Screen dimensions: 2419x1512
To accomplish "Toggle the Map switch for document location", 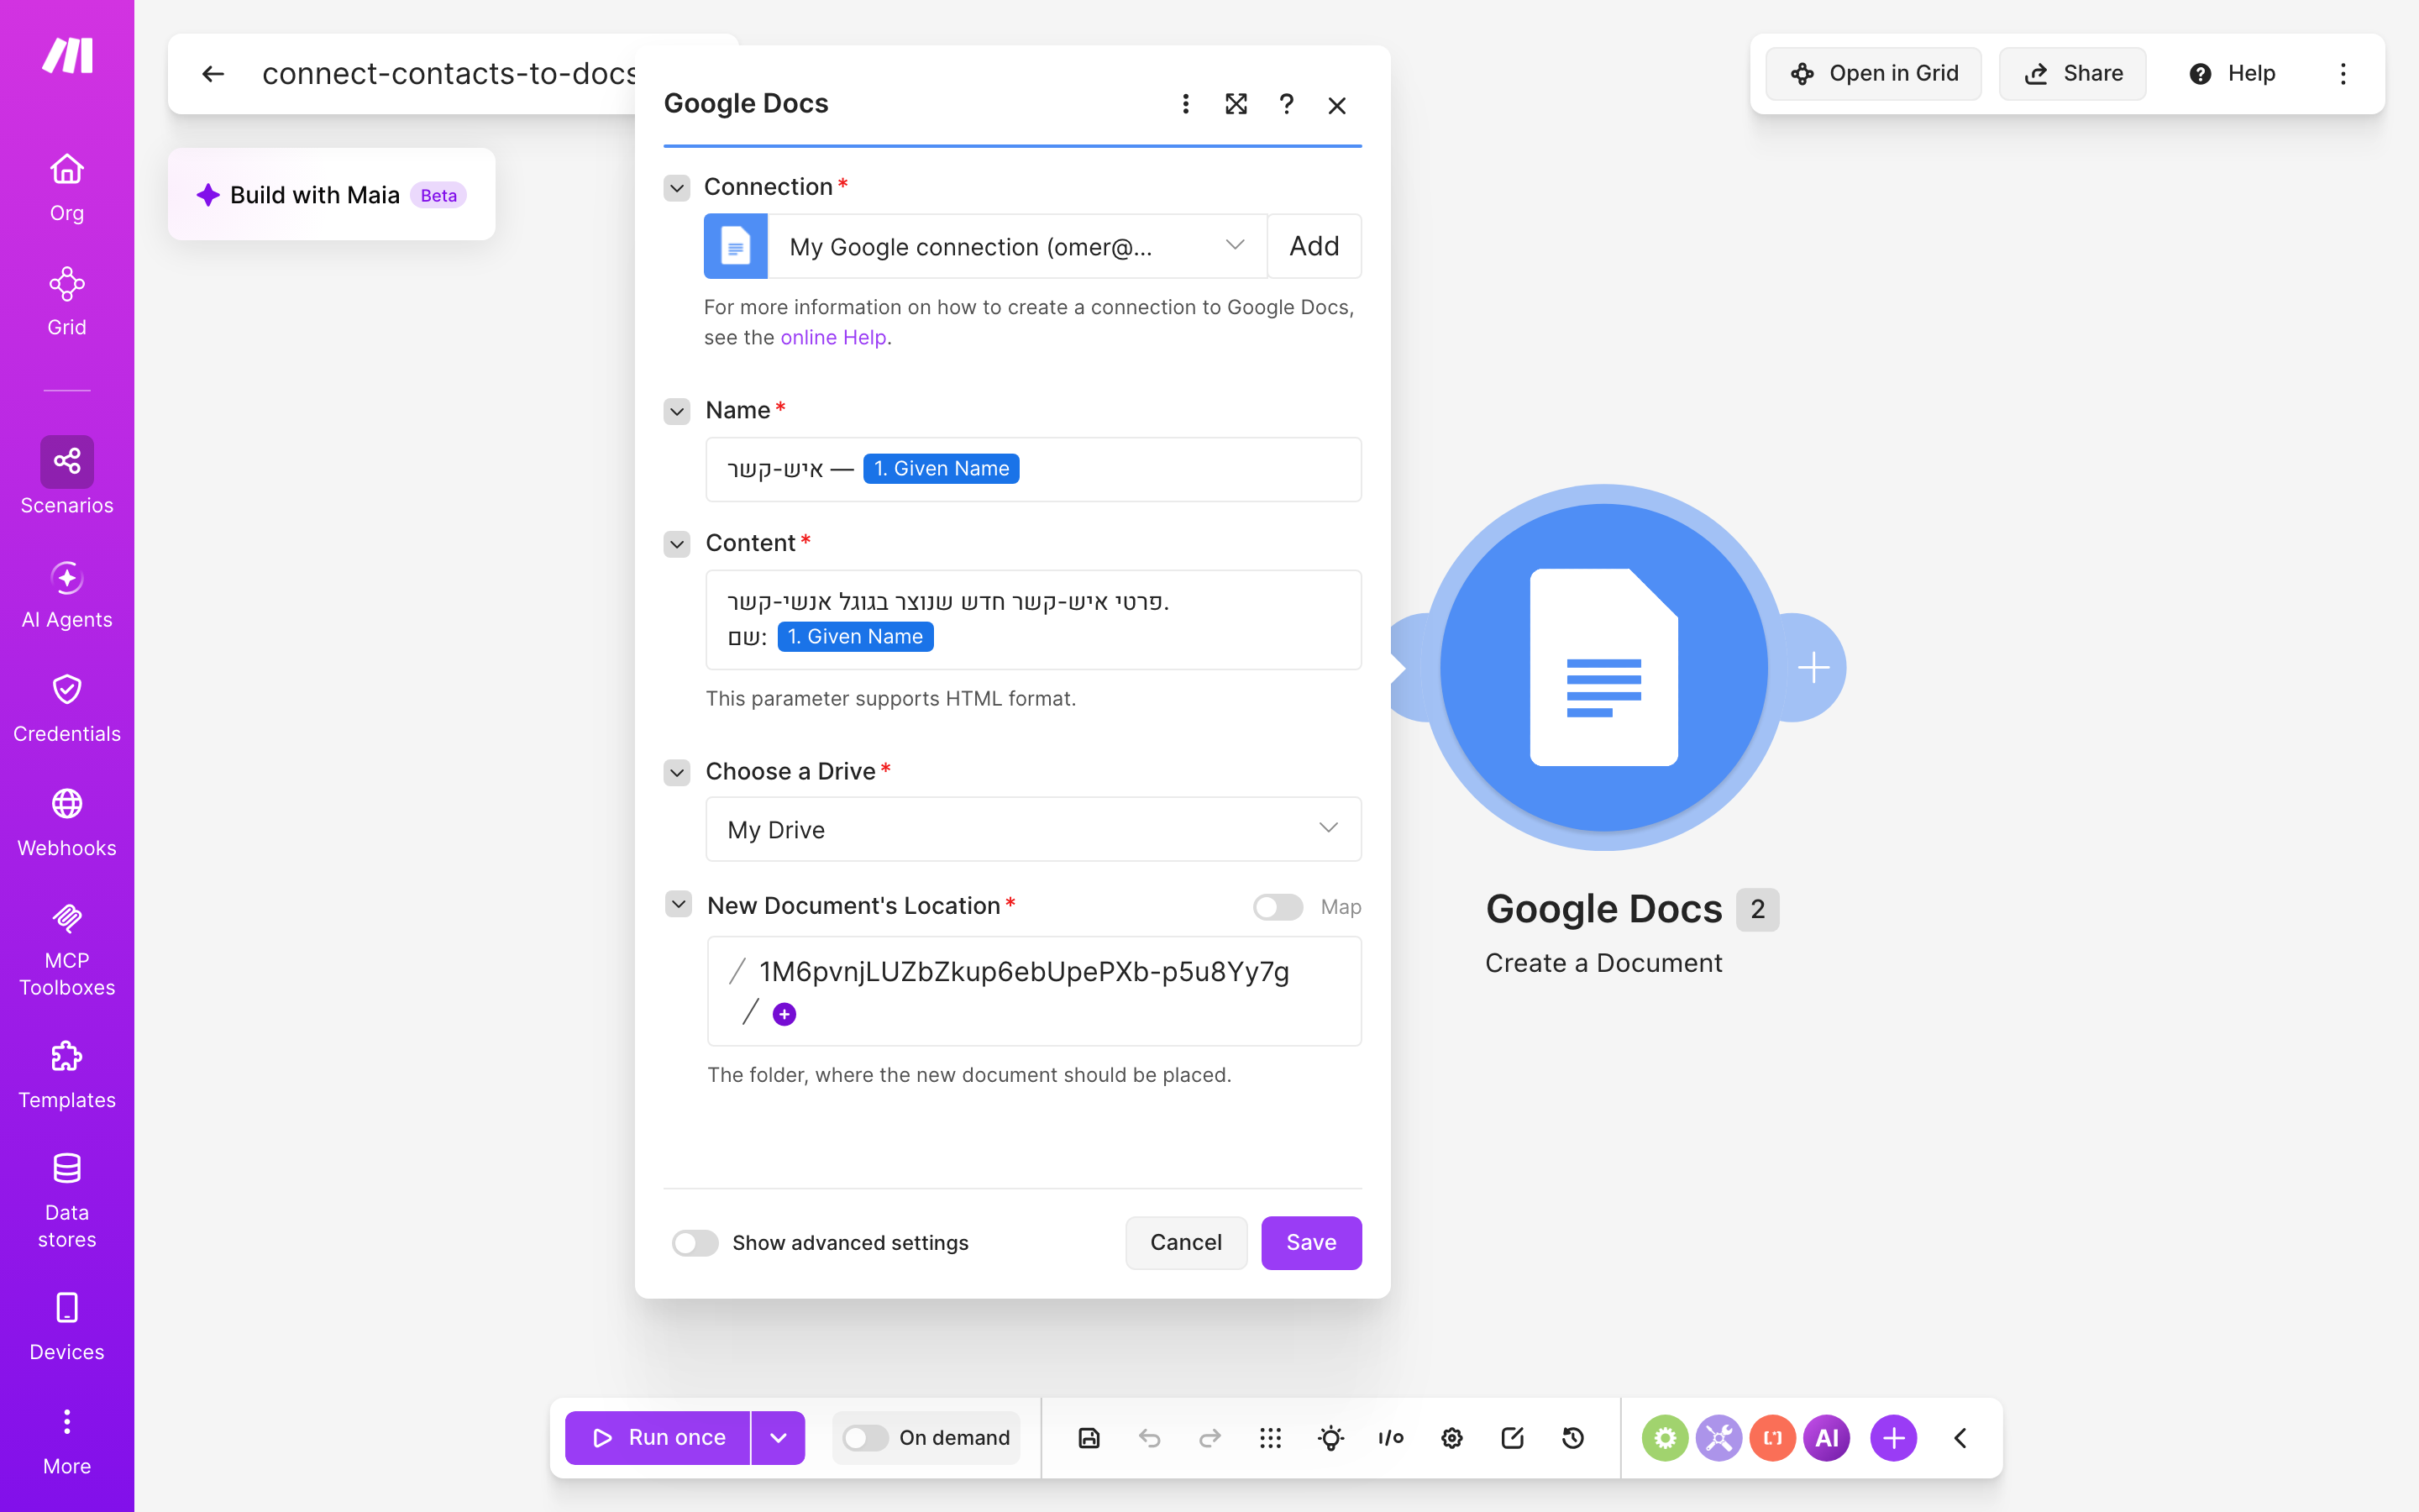I will [1278, 907].
